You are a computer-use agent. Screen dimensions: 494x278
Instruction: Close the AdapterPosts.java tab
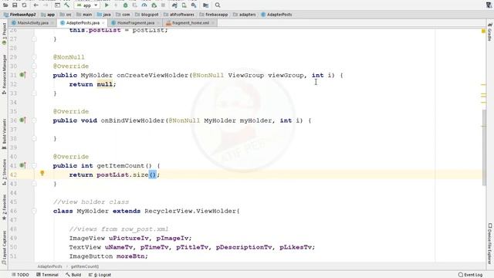(103, 23)
